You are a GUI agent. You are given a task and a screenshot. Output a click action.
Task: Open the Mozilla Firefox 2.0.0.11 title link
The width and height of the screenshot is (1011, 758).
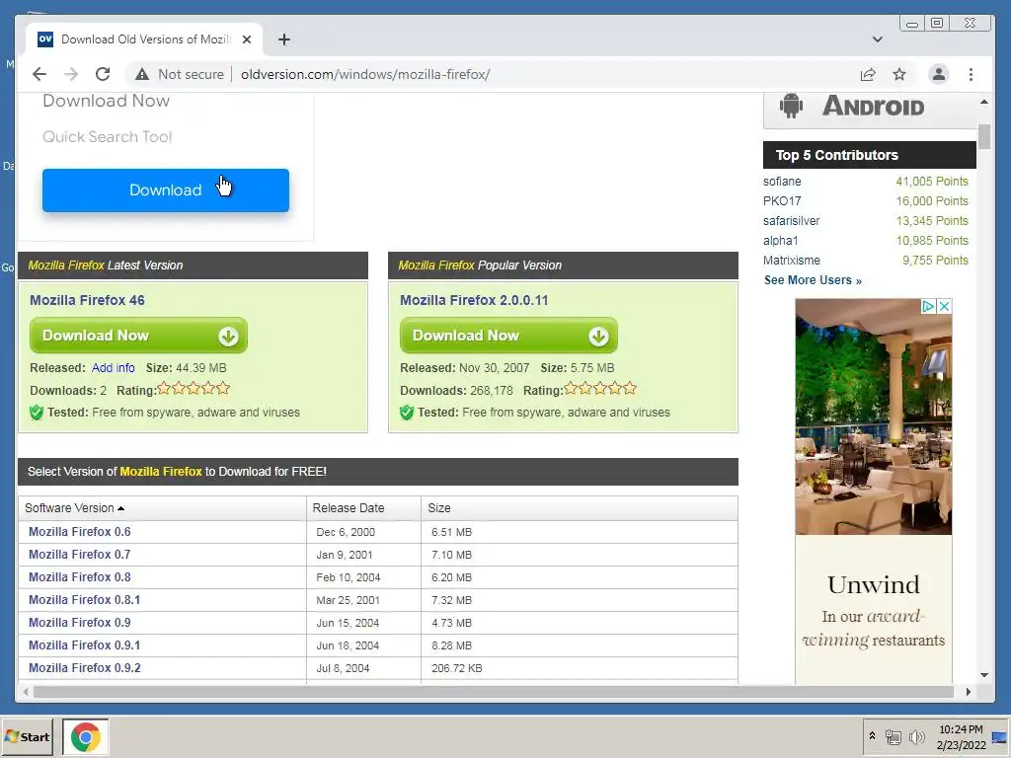pos(474,300)
